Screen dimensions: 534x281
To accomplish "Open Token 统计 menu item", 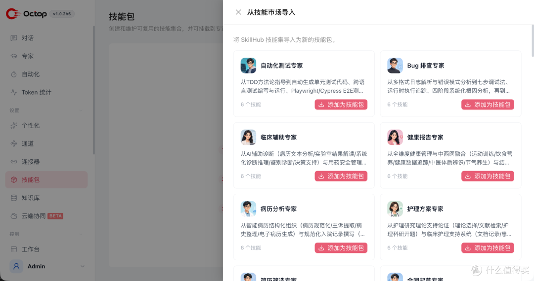I will [x=46, y=92].
